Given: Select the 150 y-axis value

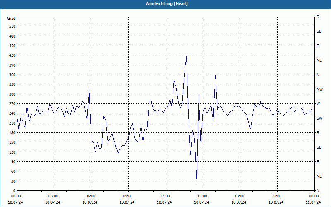Looking at the screenshot, I should 12,142.
